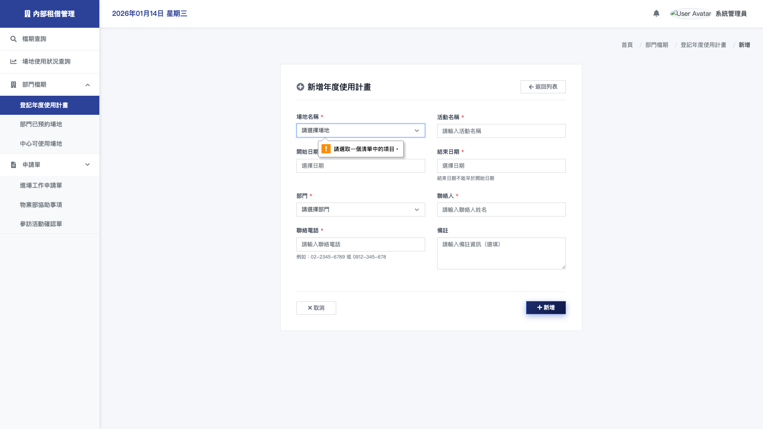The width and height of the screenshot is (763, 429).
Task: Click the plus icon beside 新增年度使用計畫
Action: [300, 87]
